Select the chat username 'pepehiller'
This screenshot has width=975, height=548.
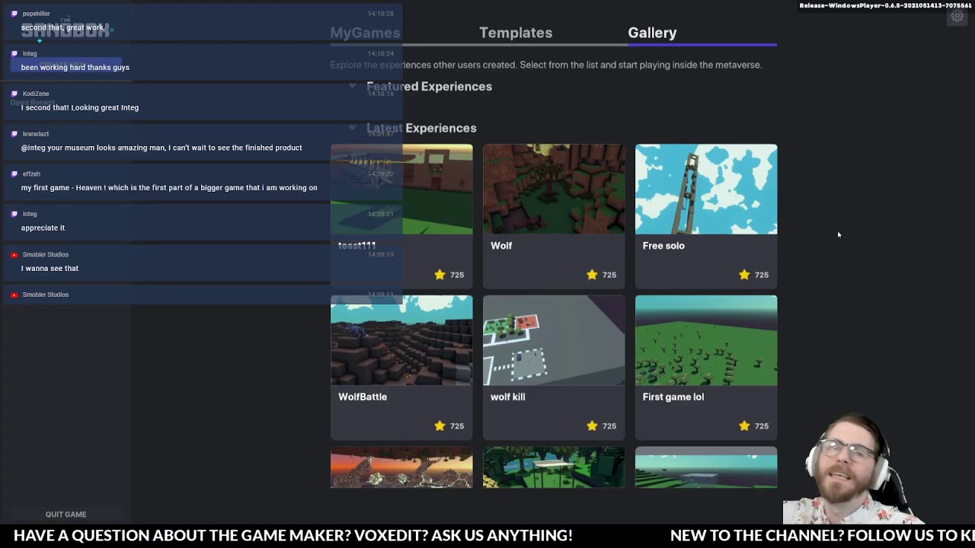(37, 14)
